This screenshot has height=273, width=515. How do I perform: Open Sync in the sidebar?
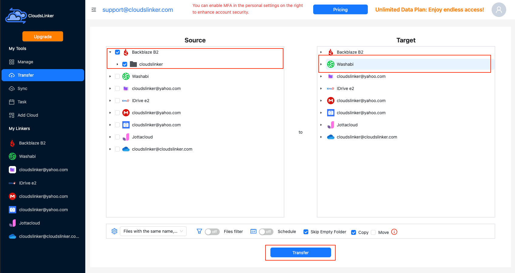point(43,88)
